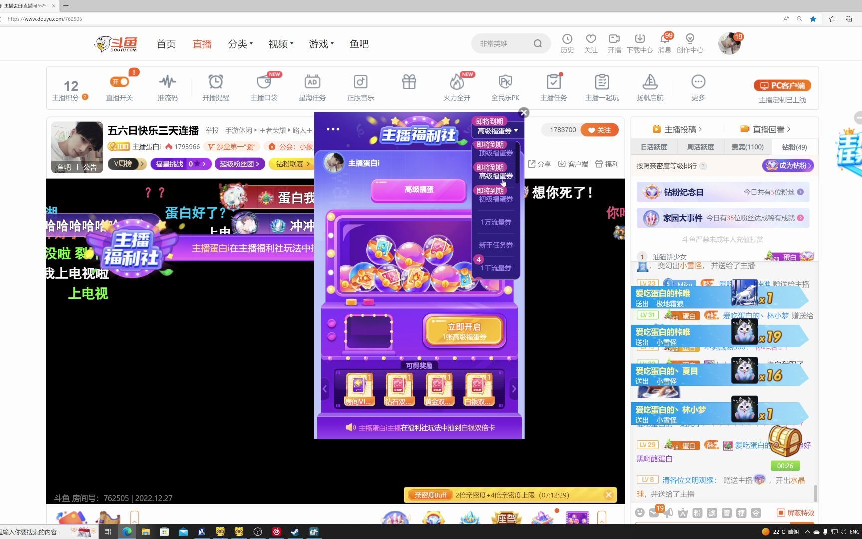862x539 pixels.
Task: Open Steam in the Windows taskbar
Action: pyautogui.click(x=295, y=532)
